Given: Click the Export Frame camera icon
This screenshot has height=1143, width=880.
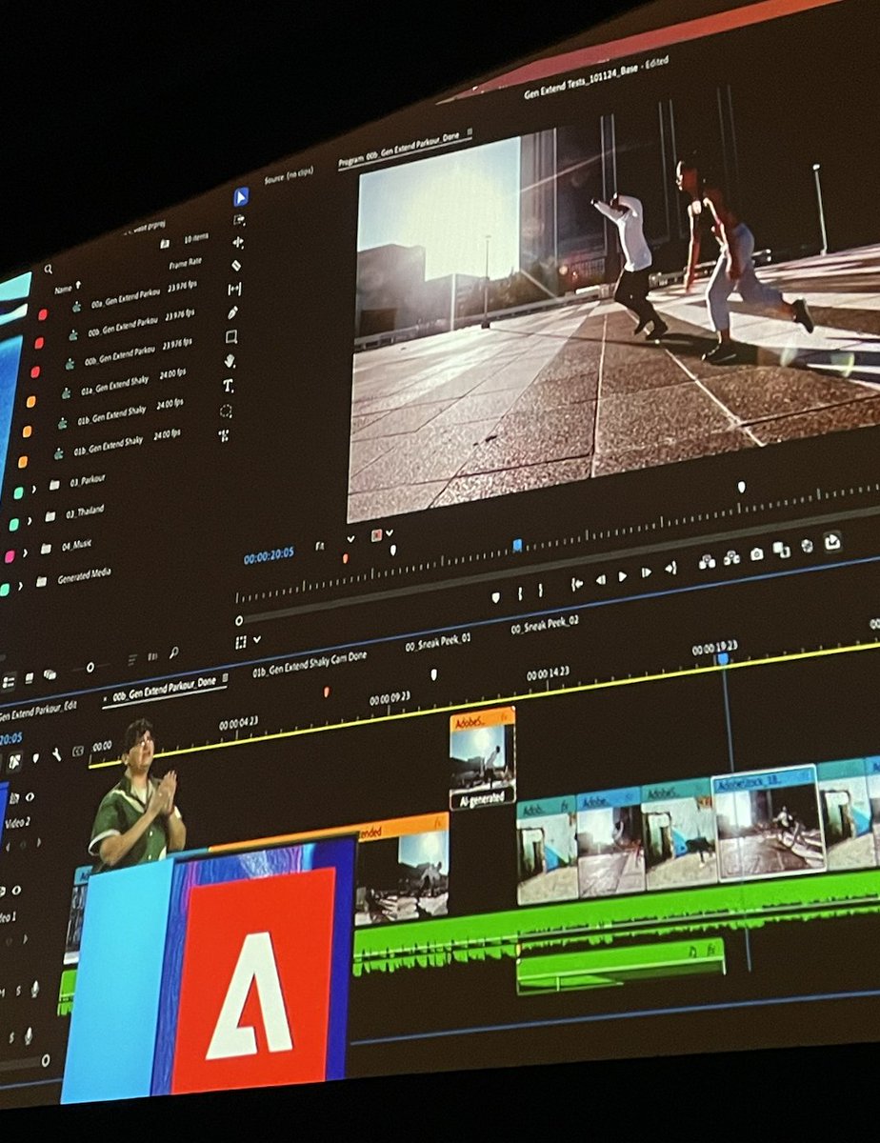Looking at the screenshot, I should [x=756, y=553].
